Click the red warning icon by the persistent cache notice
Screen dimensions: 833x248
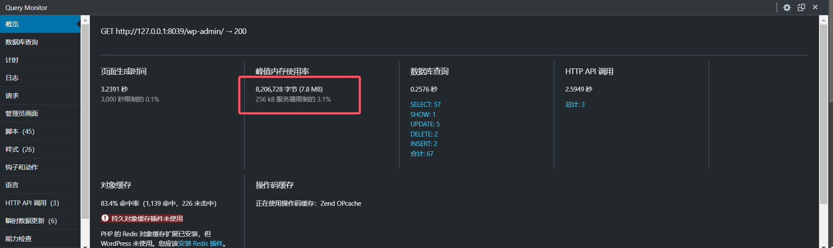click(x=105, y=218)
